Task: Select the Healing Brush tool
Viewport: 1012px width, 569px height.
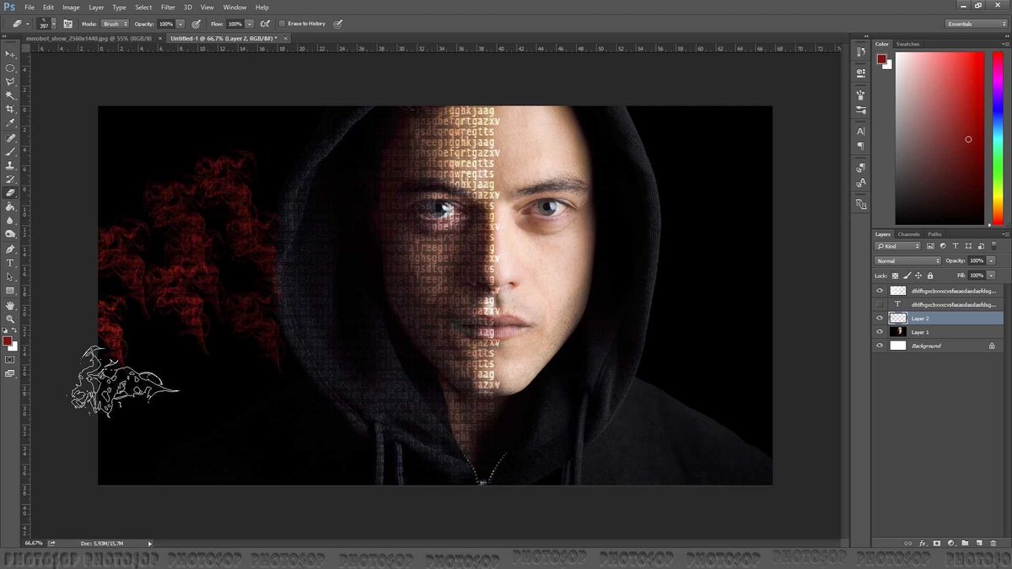Action: pos(10,137)
